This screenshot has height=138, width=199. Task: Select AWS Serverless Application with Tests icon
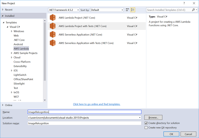tap(53, 43)
